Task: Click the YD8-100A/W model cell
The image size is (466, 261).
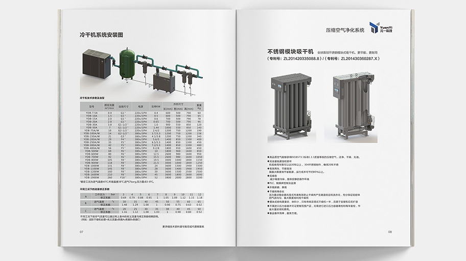Action: 91,134
